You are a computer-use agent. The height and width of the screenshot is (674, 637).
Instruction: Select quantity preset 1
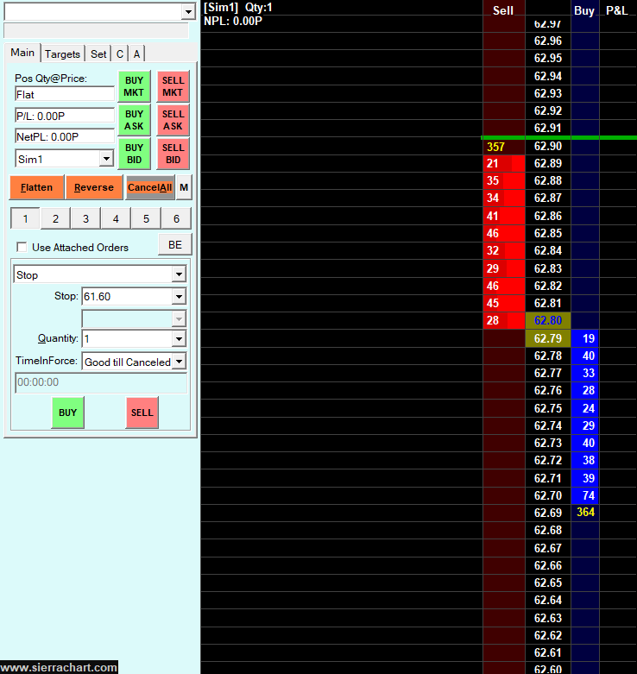point(25,219)
